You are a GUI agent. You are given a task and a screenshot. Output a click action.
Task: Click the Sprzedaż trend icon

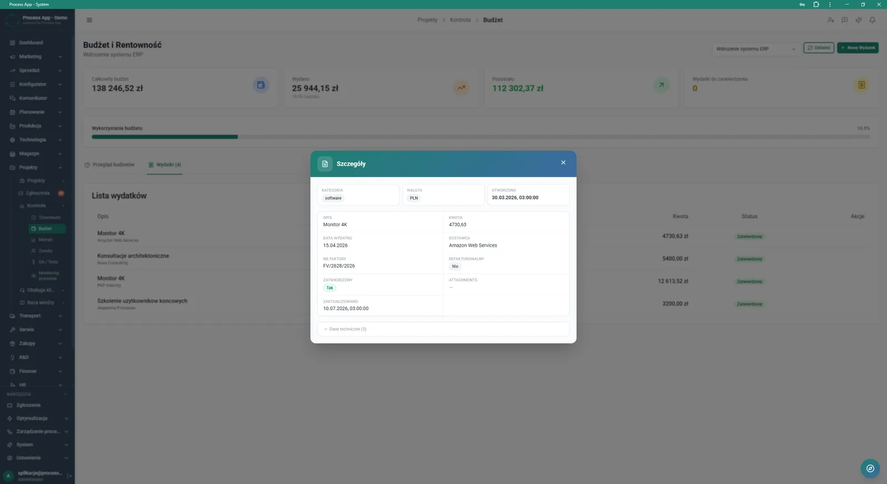point(12,70)
